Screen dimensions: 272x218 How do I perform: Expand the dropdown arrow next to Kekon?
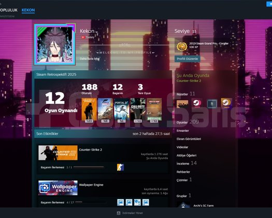tap(97, 32)
